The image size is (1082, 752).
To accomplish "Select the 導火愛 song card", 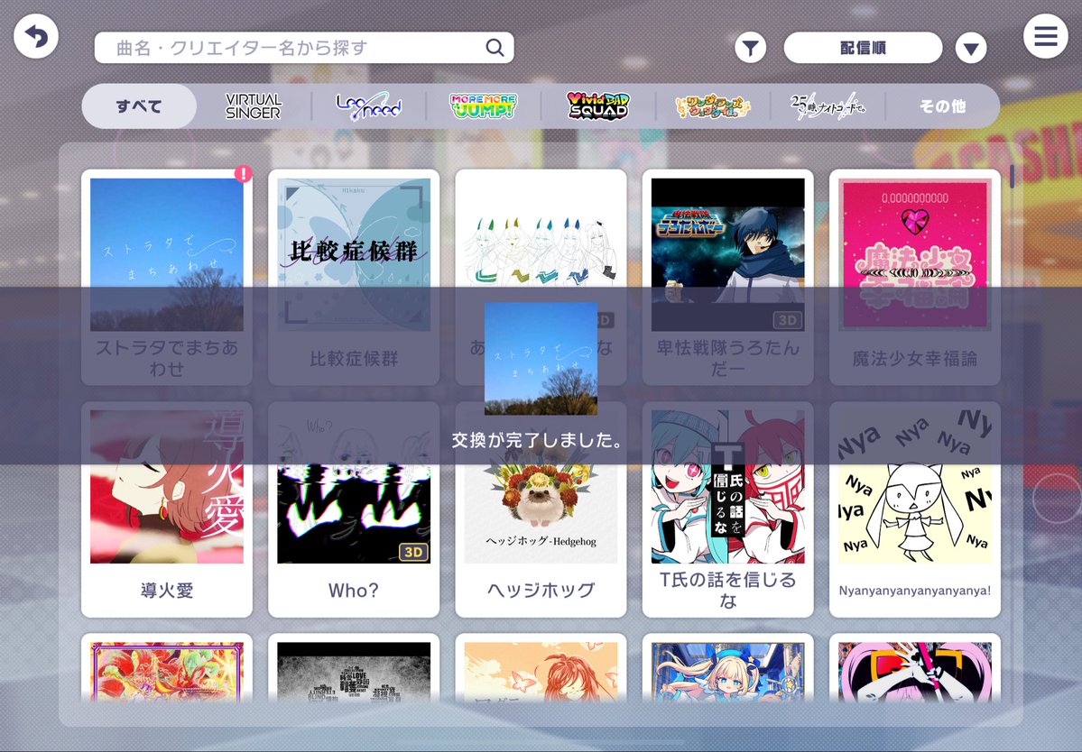I will click(167, 509).
